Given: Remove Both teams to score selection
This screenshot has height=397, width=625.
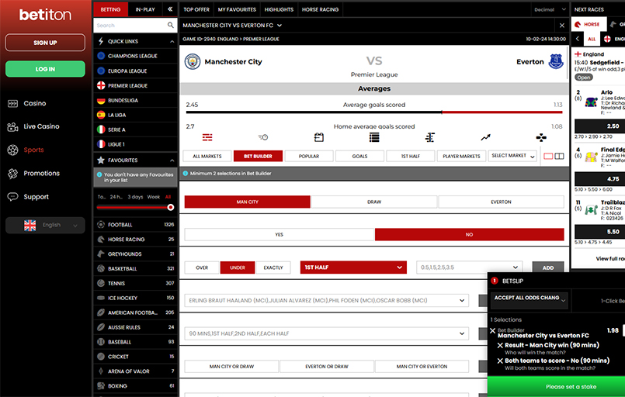Looking at the screenshot, I should (x=500, y=361).
